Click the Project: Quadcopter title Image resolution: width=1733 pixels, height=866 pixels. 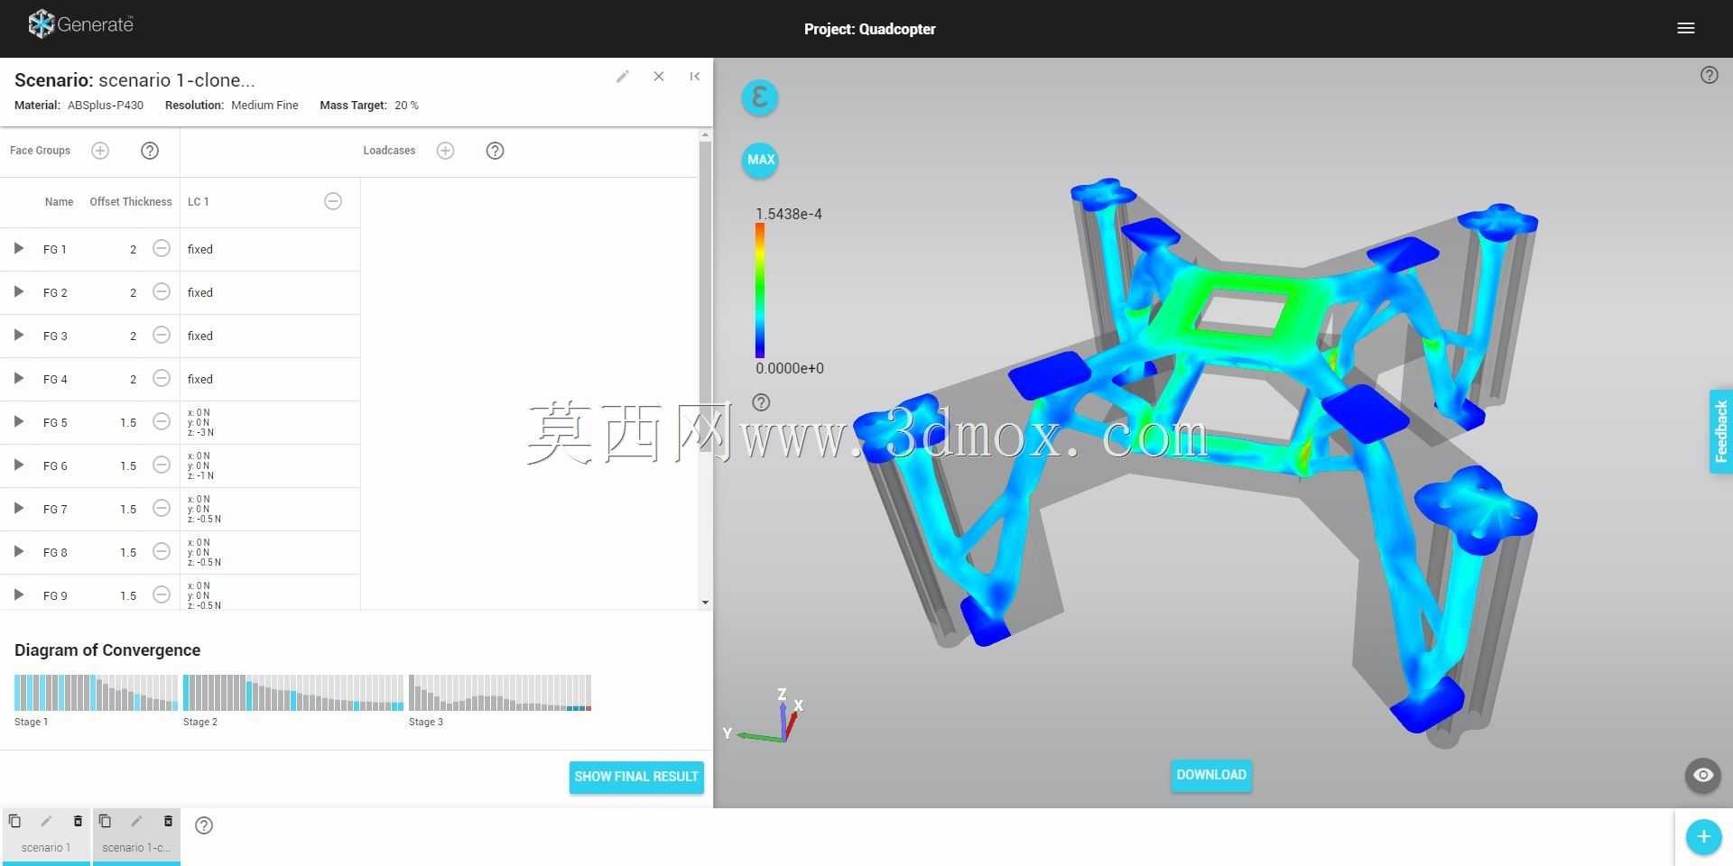click(x=869, y=29)
